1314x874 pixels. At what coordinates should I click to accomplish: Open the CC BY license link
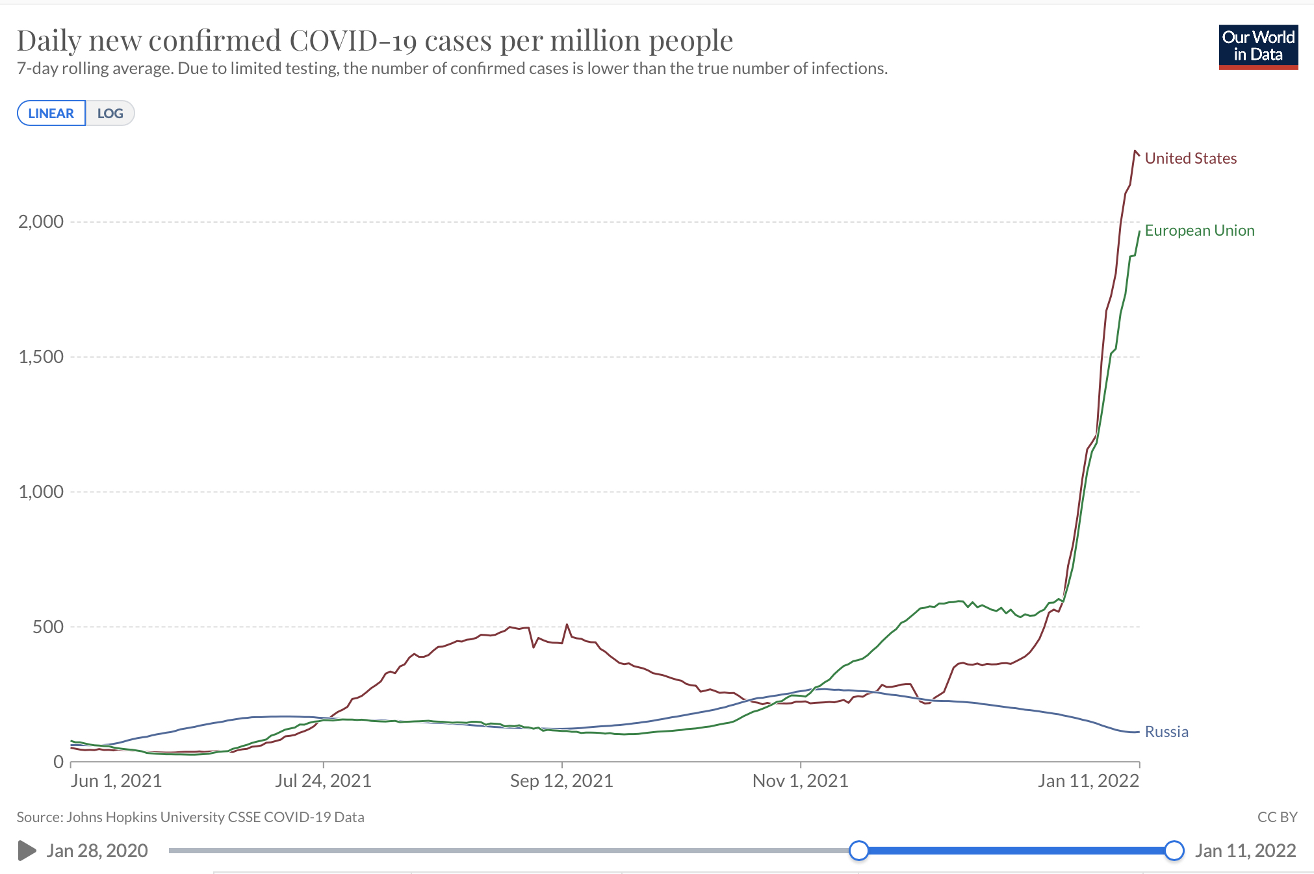(x=1276, y=817)
